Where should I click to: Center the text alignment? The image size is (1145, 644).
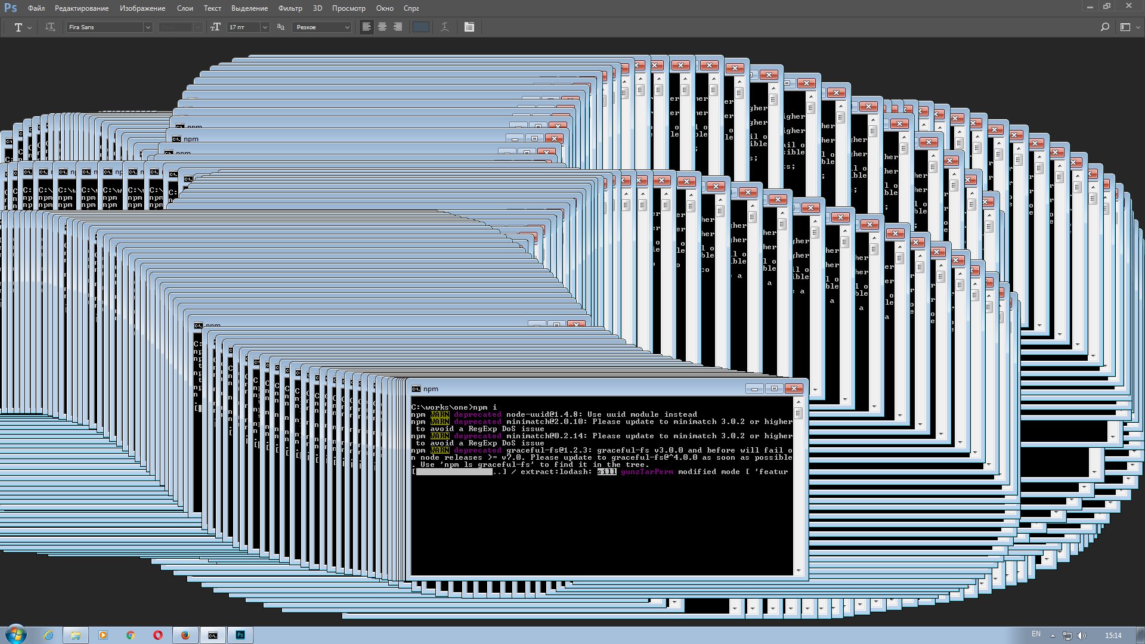(x=382, y=27)
